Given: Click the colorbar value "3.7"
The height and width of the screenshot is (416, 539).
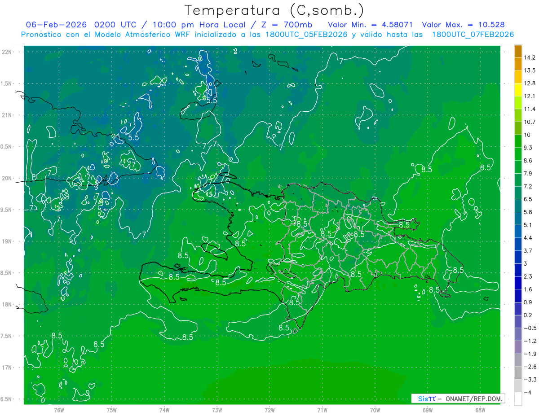Looking at the screenshot, I should (528, 251).
